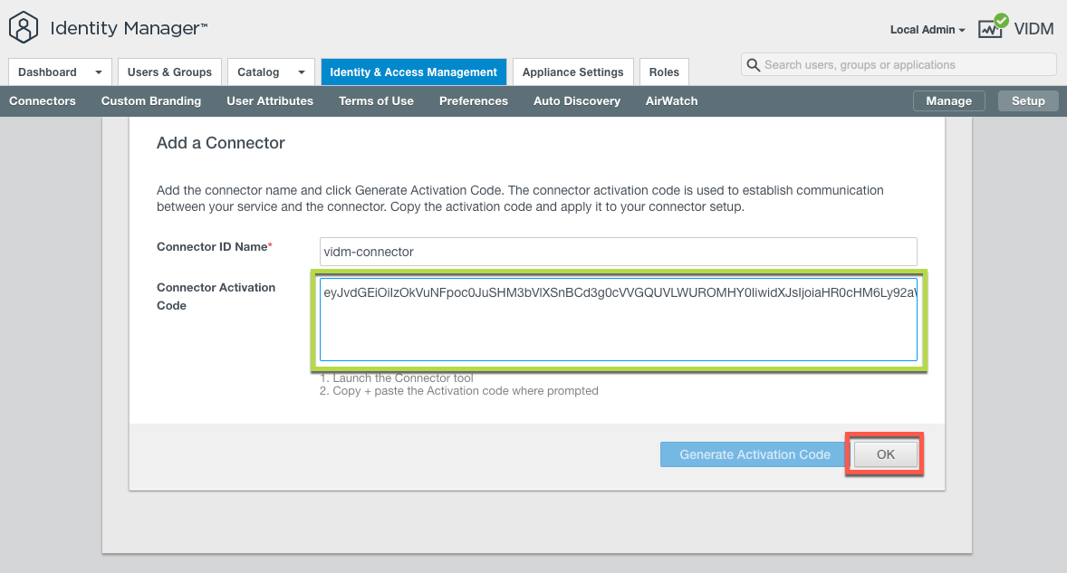Click the Add a Connector heading
Screen dimensions: 1067x573
point(220,143)
